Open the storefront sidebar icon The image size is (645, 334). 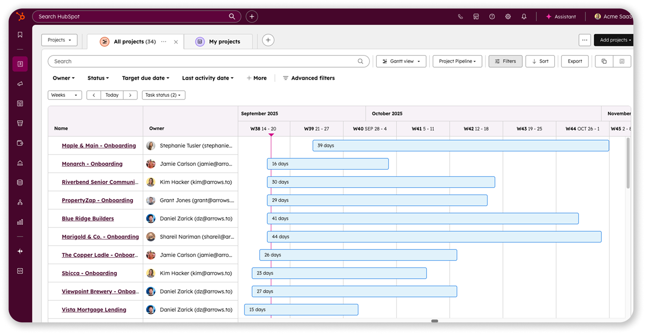point(20,123)
